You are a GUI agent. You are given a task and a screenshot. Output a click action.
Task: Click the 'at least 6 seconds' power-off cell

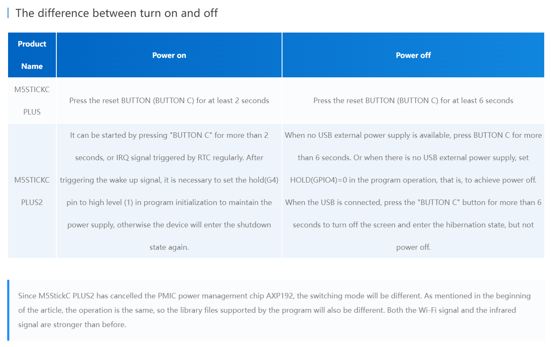tap(413, 101)
